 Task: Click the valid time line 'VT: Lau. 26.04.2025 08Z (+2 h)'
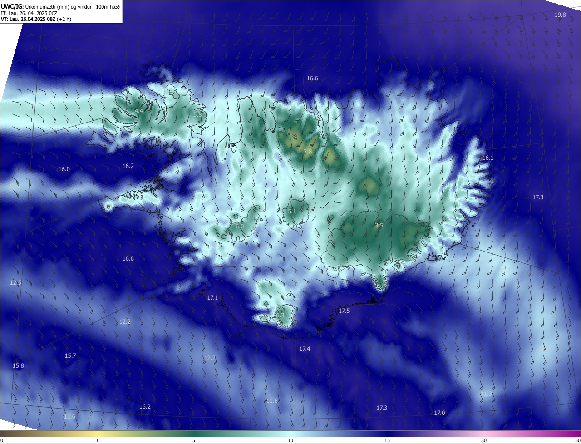pyautogui.click(x=36, y=19)
